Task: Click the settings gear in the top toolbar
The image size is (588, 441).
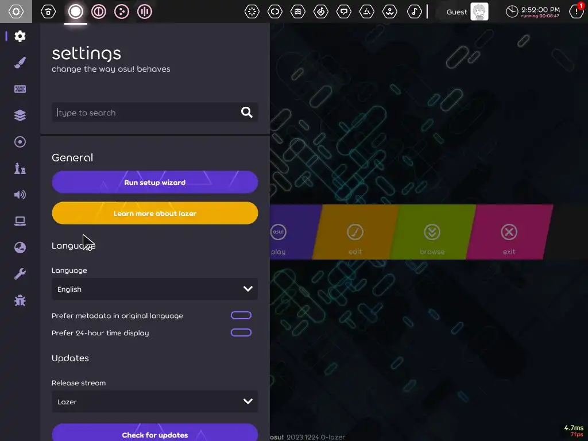Action: pos(16,11)
